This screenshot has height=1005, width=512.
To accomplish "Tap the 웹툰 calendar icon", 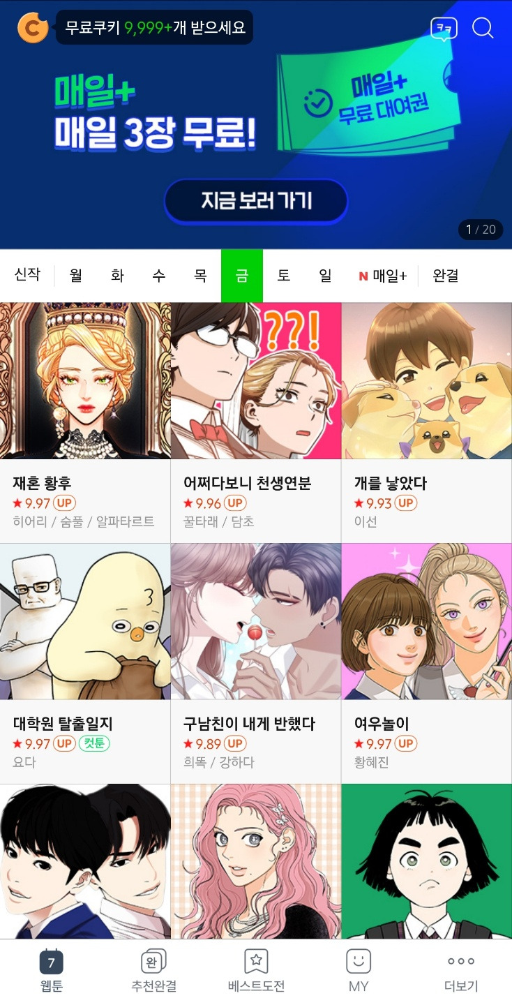I will coord(51,961).
